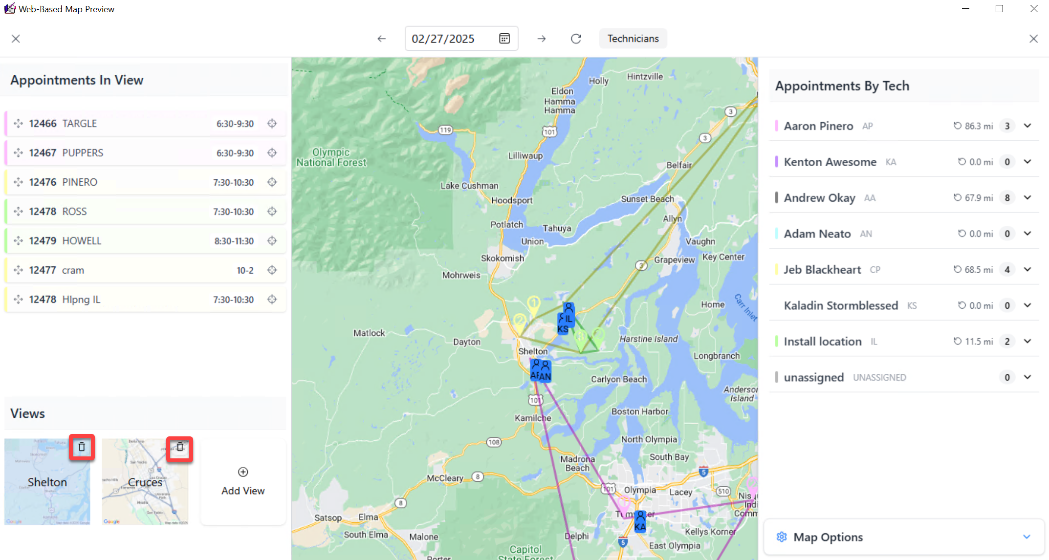Click Add View button
Screen dimensions: 1049x560
pos(243,482)
